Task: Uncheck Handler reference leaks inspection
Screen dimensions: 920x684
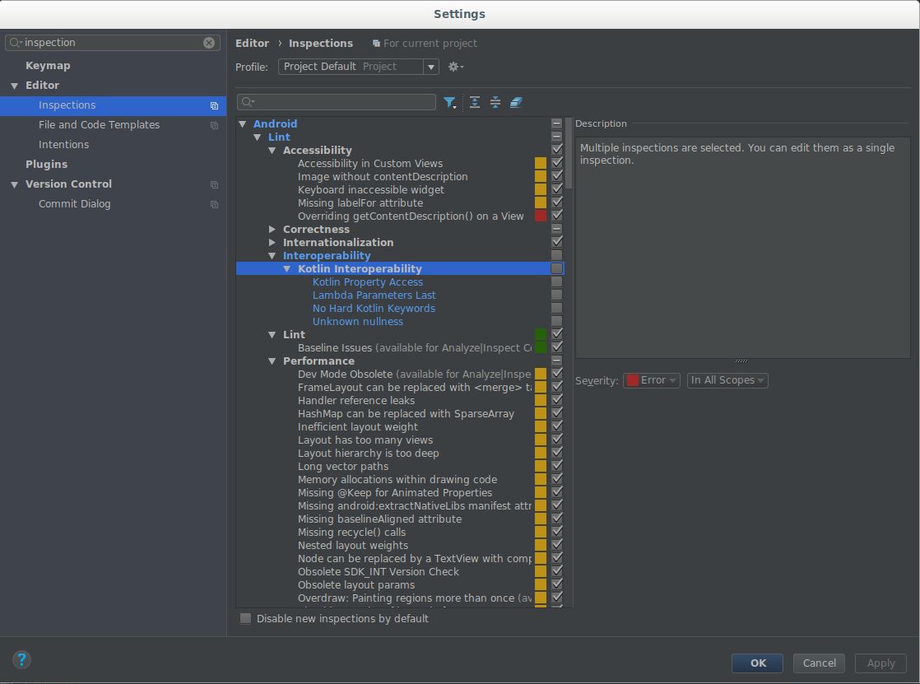Action: click(557, 400)
